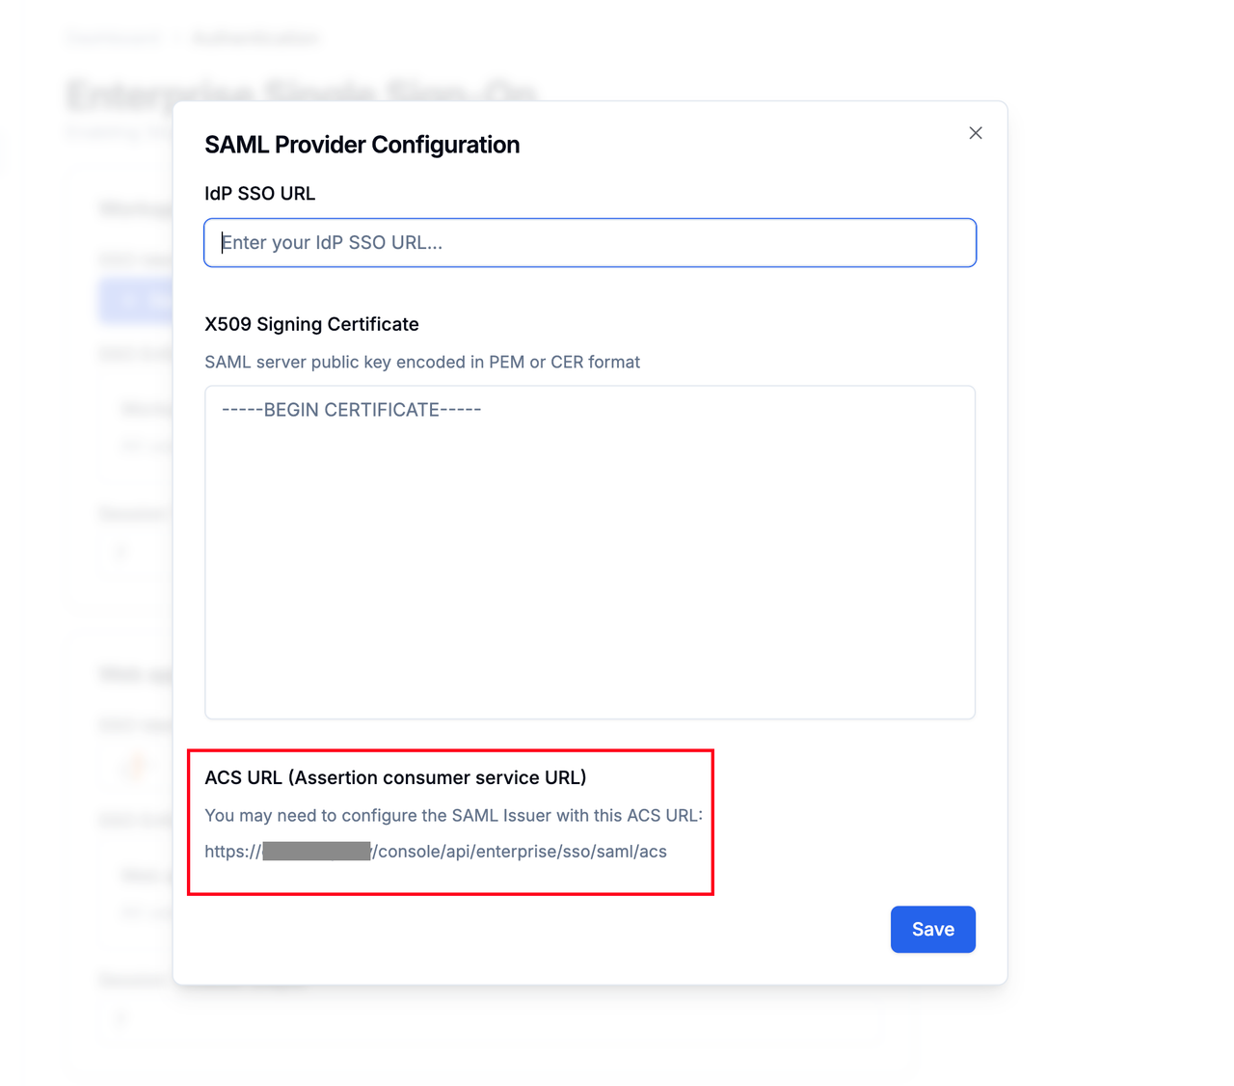
Task: Click the https:// prefix of the ACS URL
Action: [232, 852]
